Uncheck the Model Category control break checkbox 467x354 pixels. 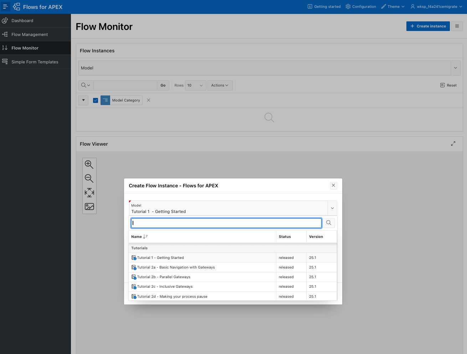(96, 100)
